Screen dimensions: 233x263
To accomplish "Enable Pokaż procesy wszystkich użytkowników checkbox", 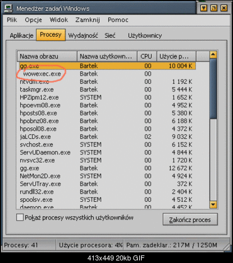I will point(20,218).
